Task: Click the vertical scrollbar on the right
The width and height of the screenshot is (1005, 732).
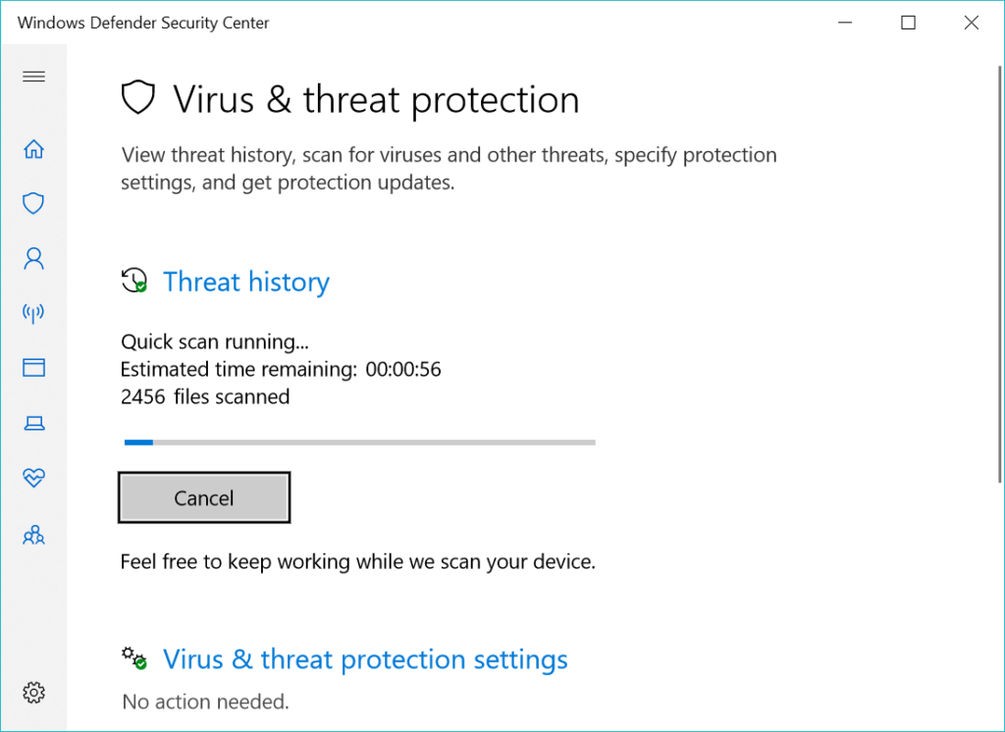Action: 1000,274
